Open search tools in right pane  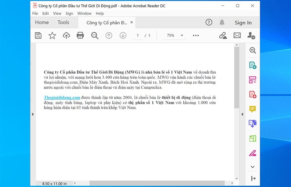pos(252,50)
